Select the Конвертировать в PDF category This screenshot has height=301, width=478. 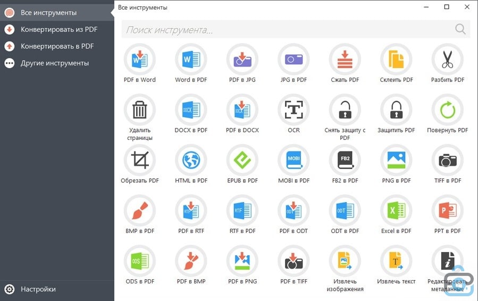57,46
